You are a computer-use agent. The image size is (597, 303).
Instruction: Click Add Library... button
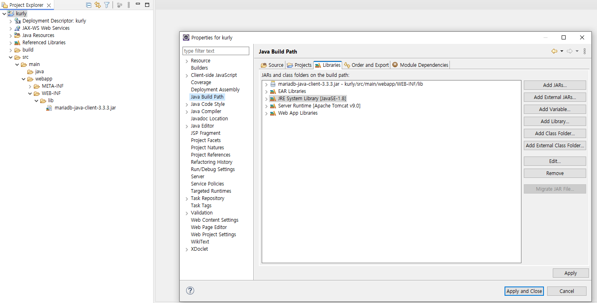555,121
